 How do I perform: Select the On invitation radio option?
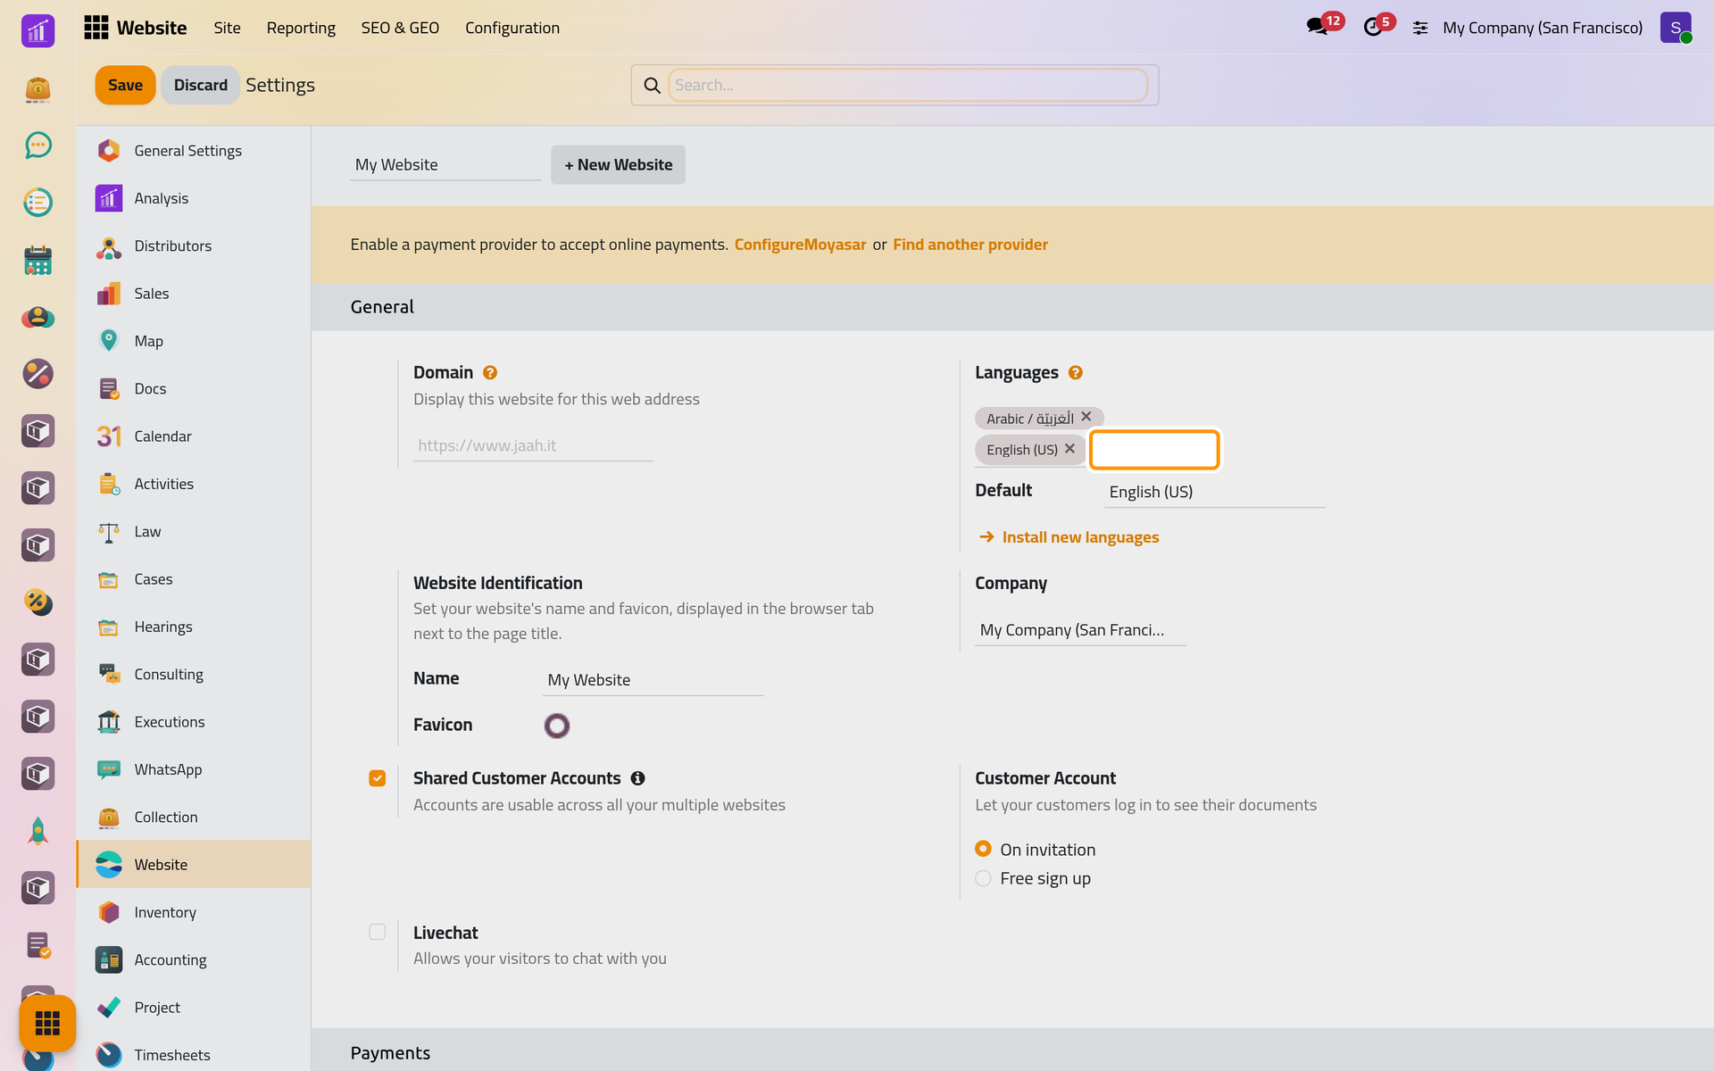[x=983, y=849]
